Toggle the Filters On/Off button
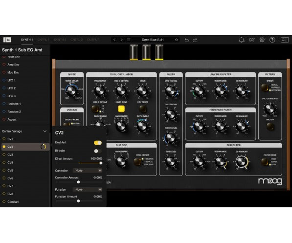 [270, 127]
